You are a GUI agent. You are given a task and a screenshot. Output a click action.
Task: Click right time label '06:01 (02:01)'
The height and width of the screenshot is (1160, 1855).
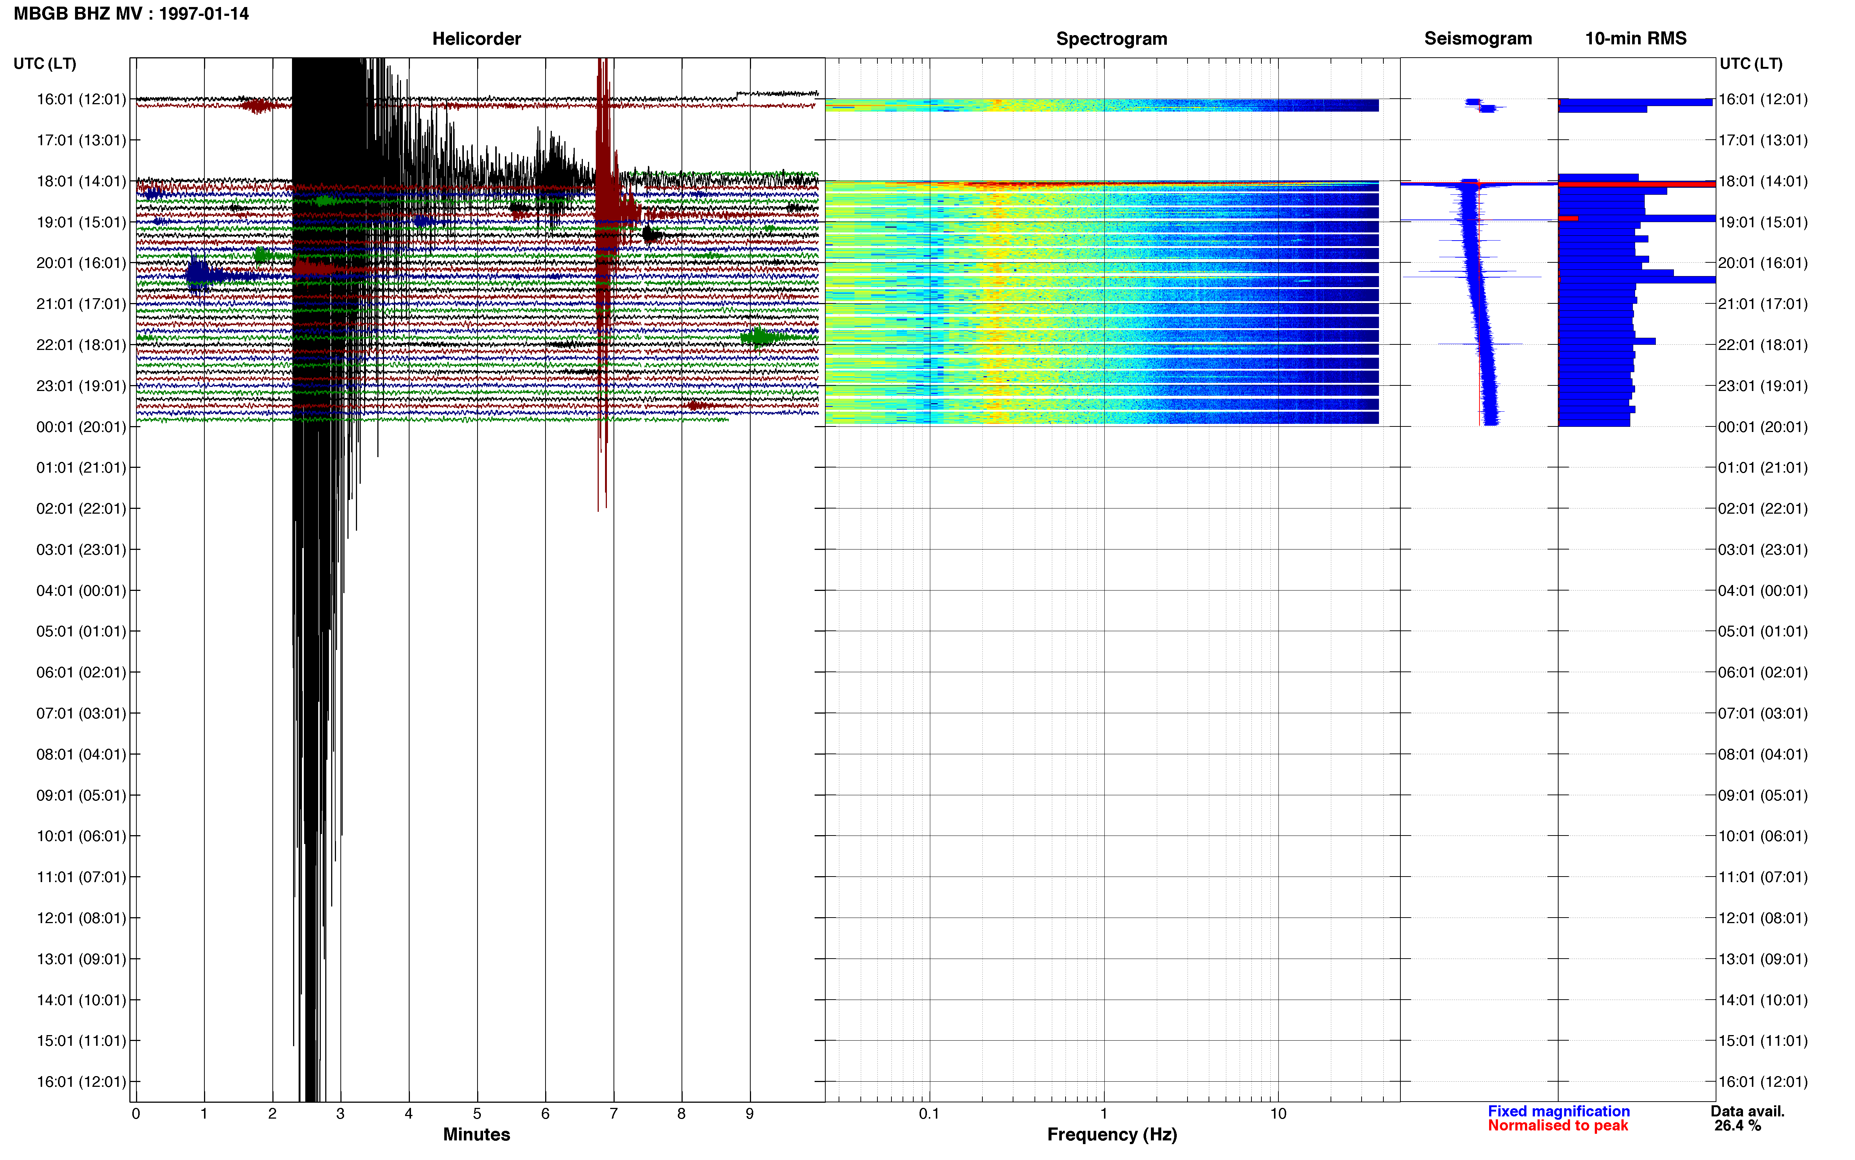coord(1762,673)
